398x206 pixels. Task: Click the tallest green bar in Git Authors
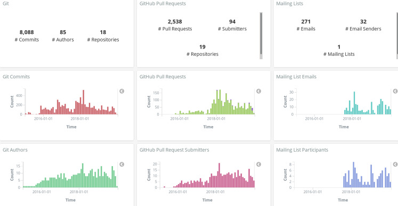(83, 175)
